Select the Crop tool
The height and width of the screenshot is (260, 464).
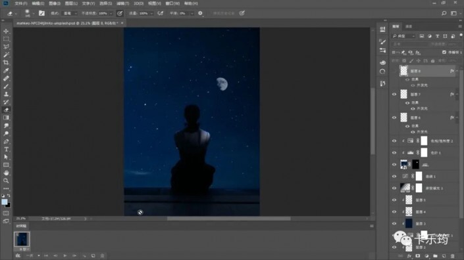pos(6,62)
